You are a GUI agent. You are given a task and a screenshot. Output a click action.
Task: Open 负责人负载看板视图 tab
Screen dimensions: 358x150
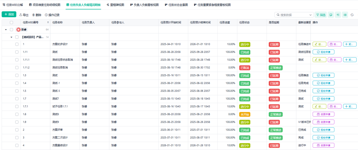tap(144, 5)
